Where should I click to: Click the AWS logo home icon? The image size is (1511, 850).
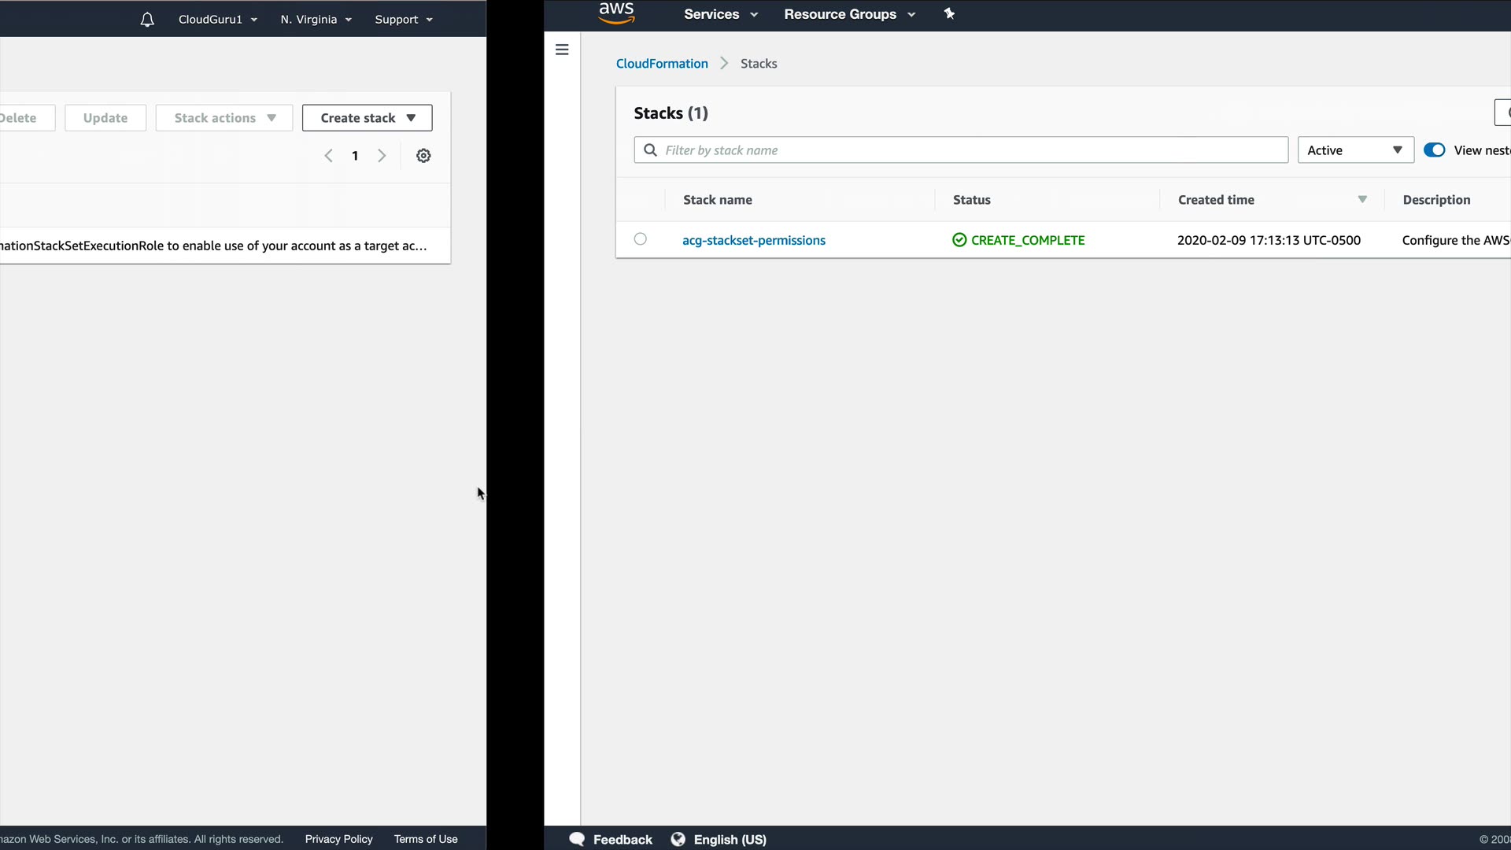616,13
